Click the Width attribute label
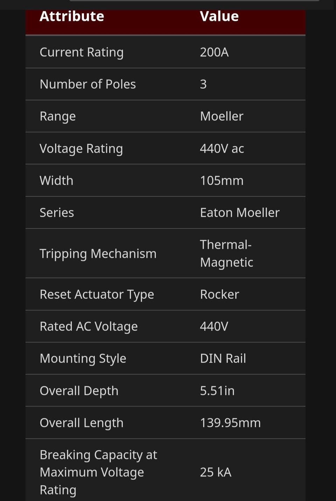336x501 pixels. pos(56,181)
